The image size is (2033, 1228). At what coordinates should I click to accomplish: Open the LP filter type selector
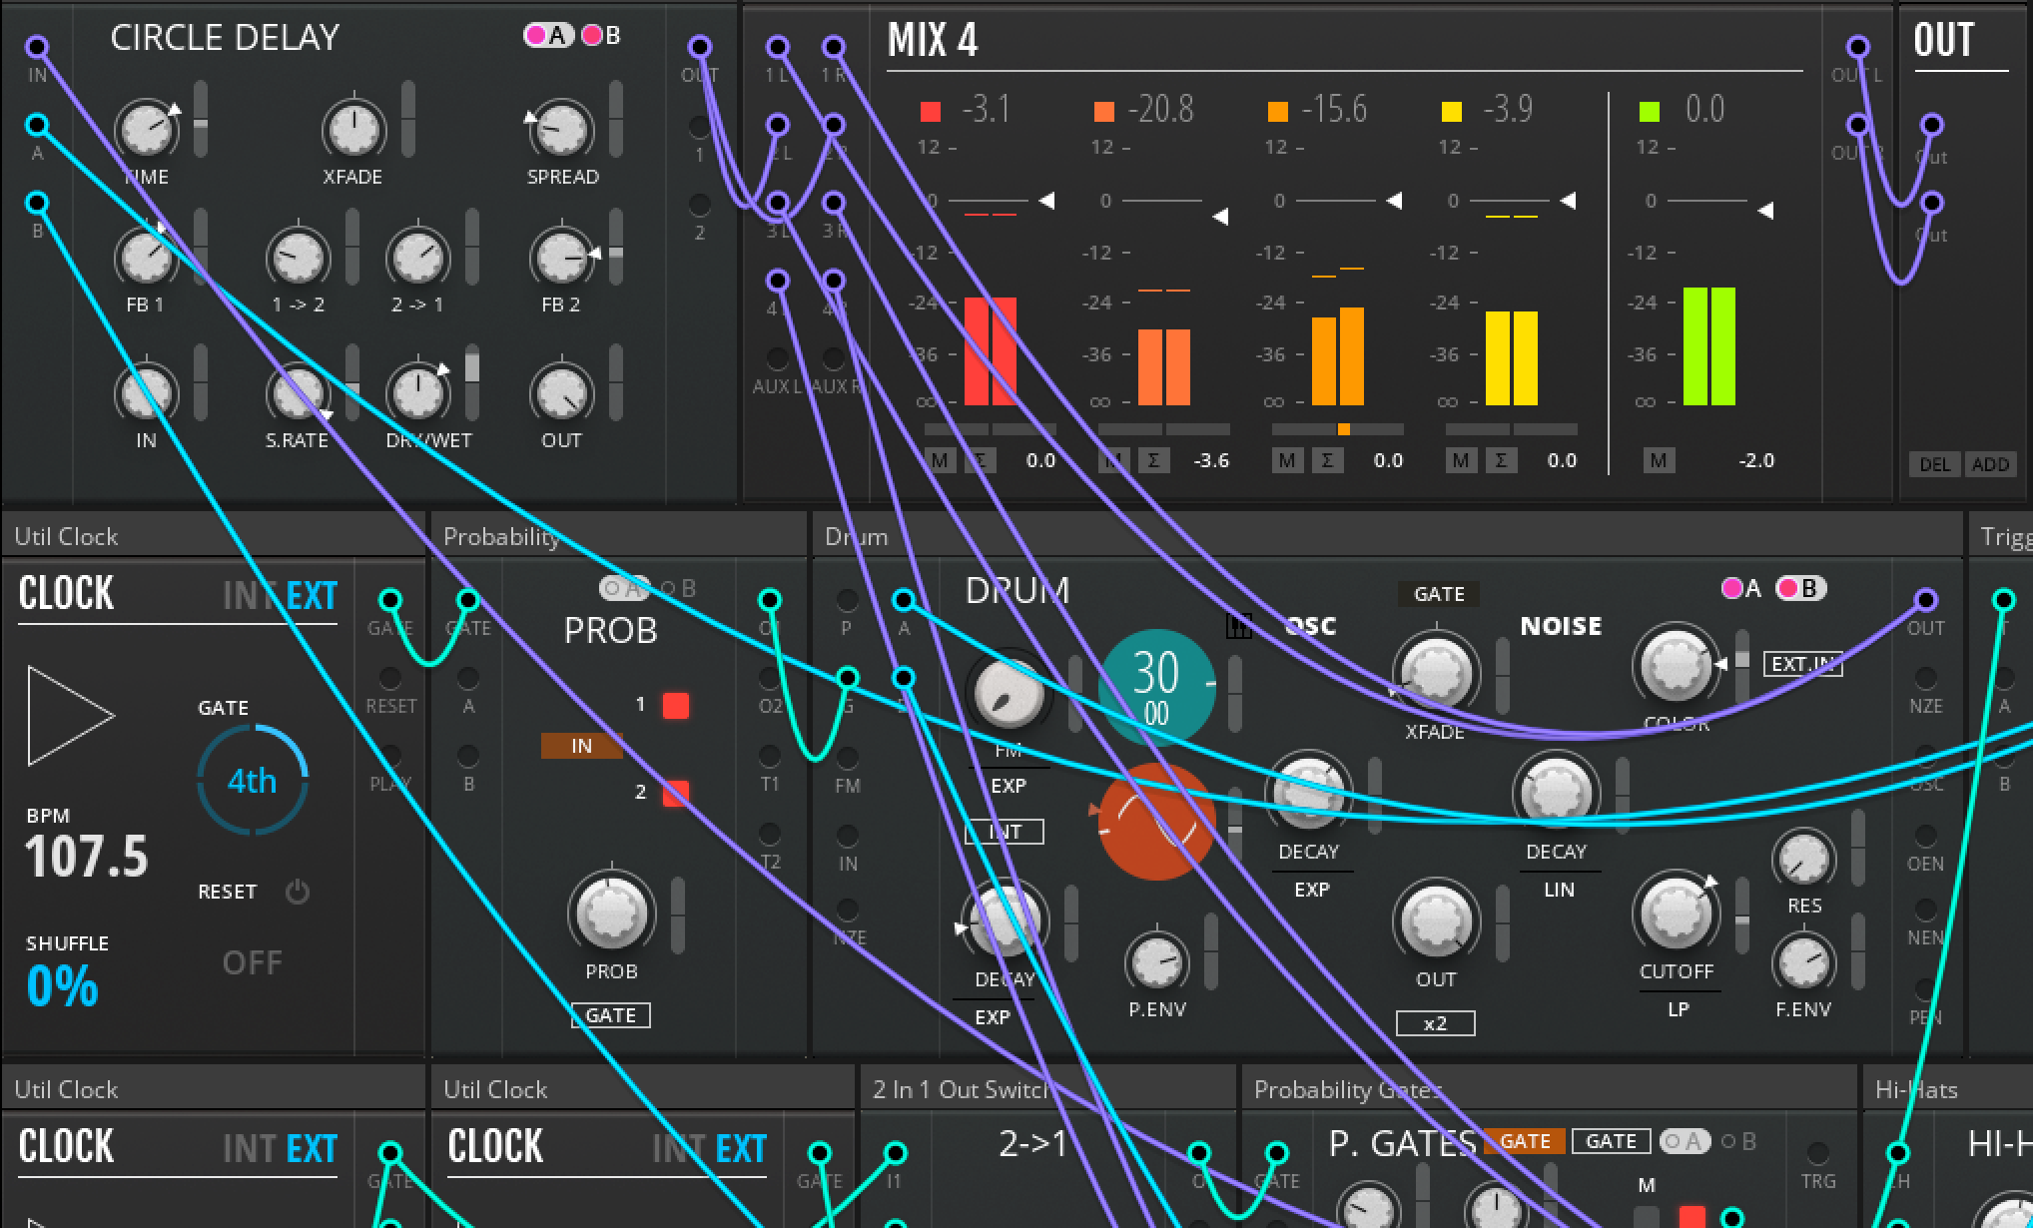(x=1678, y=1009)
